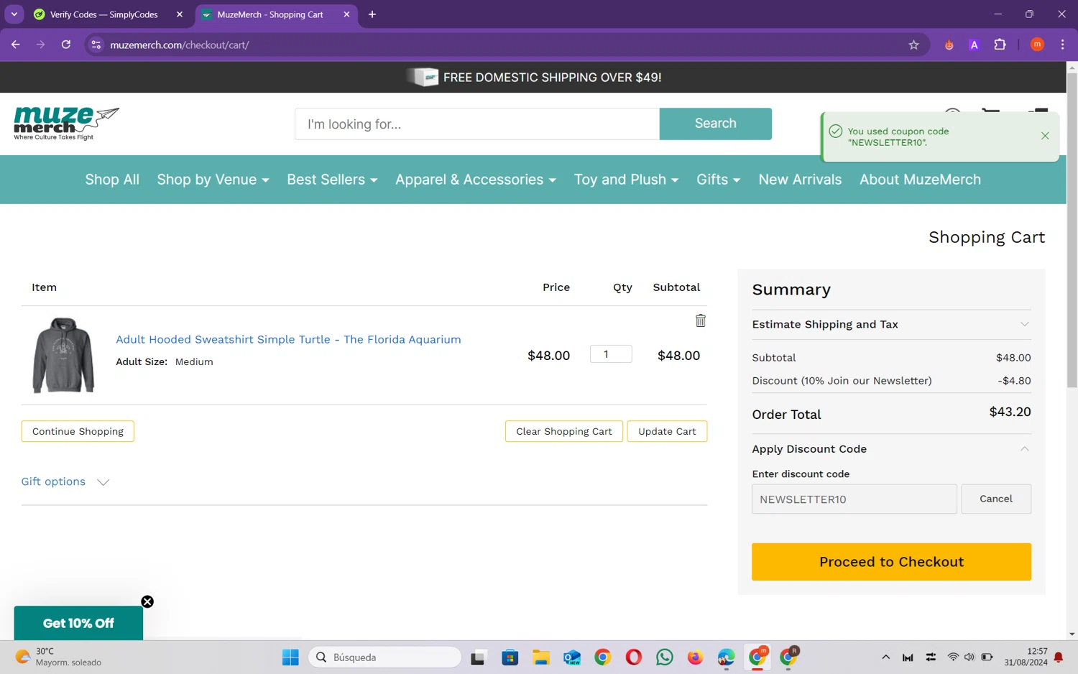
Task: Open the volume control in tray
Action: pyautogui.click(x=969, y=657)
